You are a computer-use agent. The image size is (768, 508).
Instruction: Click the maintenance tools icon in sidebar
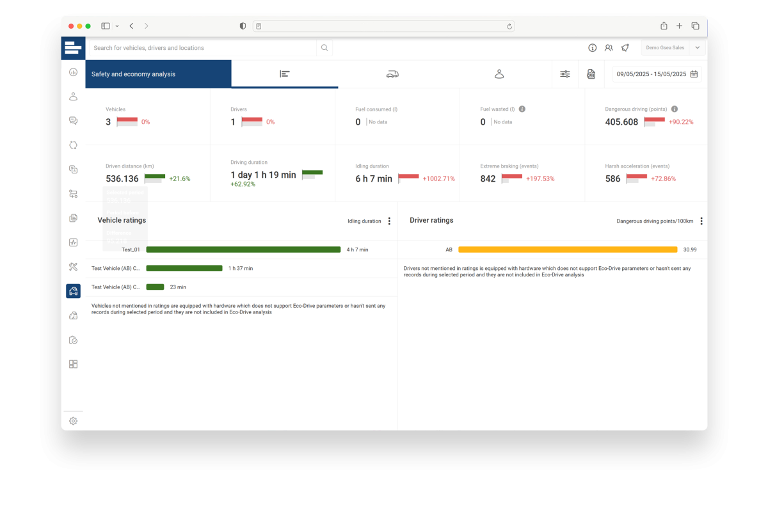[x=73, y=267]
